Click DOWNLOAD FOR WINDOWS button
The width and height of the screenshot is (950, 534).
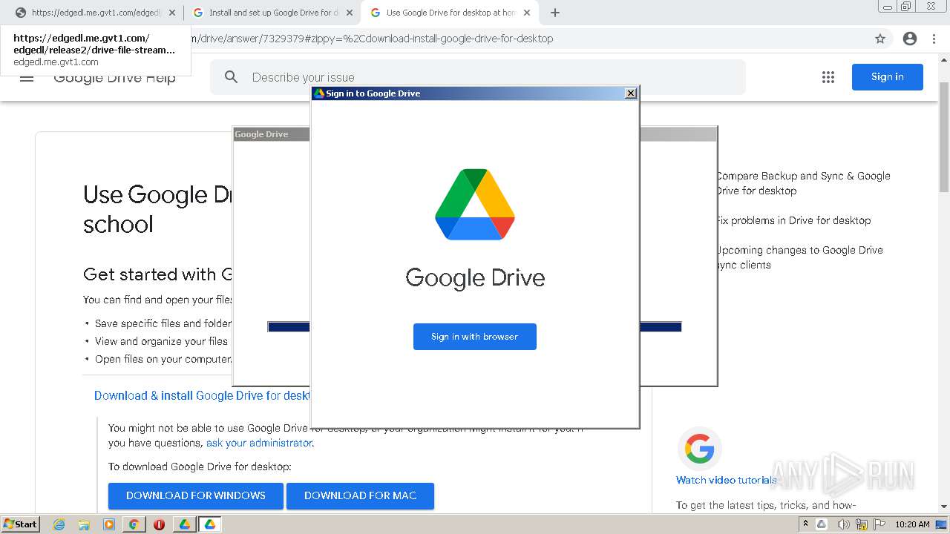[x=196, y=495]
